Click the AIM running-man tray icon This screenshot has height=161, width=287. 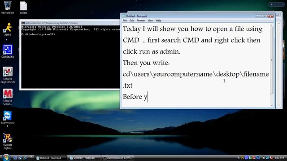pos(243,157)
